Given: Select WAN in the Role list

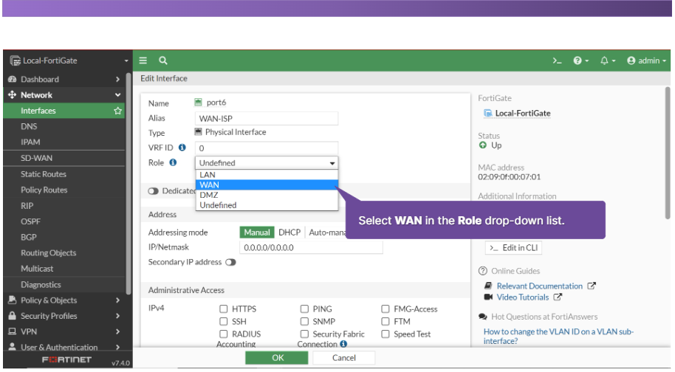Looking at the screenshot, I should click(x=267, y=185).
